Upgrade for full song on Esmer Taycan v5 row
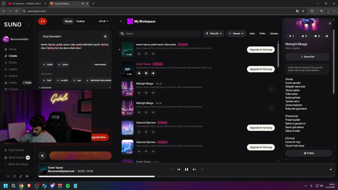This screenshot has height=190, width=338. click(x=261, y=69)
